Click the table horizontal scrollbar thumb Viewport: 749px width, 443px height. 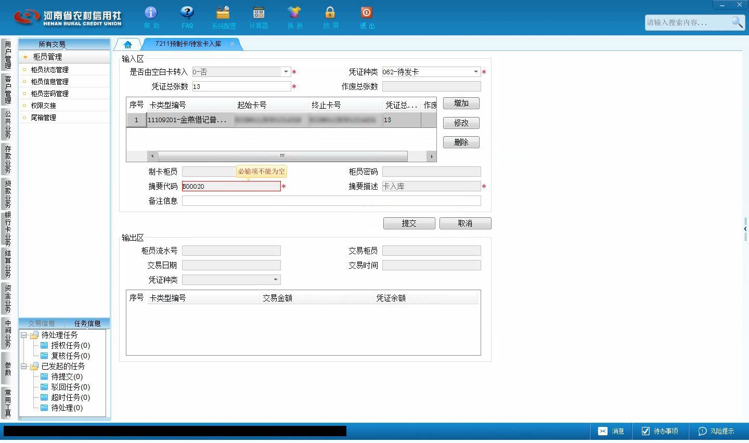click(x=282, y=156)
